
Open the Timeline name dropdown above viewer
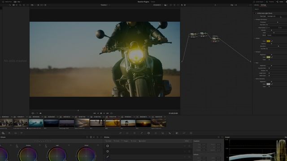[x=105, y=5]
